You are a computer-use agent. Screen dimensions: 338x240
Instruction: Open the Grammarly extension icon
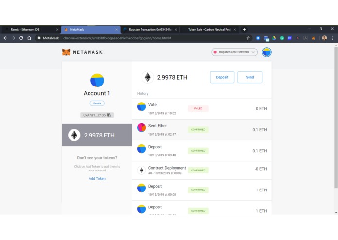(x=282, y=38)
